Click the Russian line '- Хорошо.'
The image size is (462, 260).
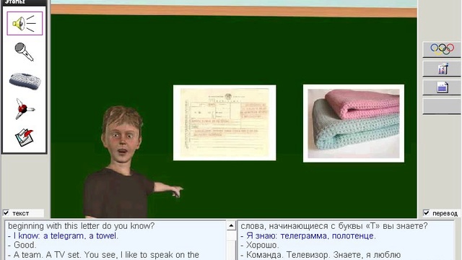tap(259, 245)
